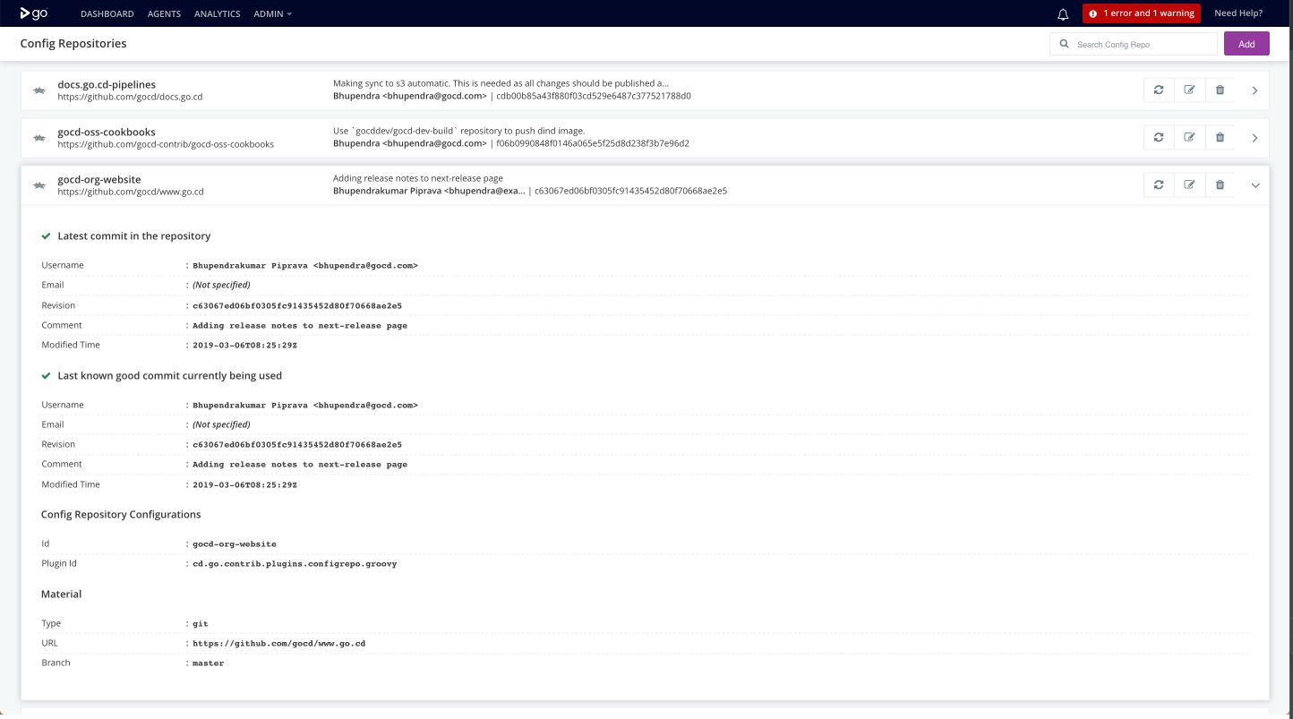Open the AGENTS page
This screenshot has height=719, width=1293.
tap(164, 13)
